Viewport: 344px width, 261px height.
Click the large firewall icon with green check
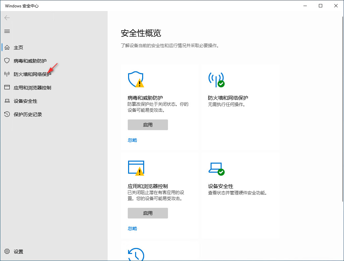[x=216, y=80]
